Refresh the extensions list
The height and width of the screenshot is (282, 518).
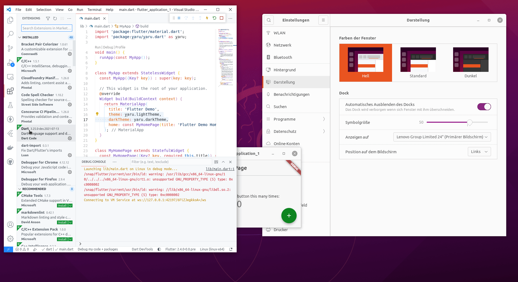(x=55, y=18)
